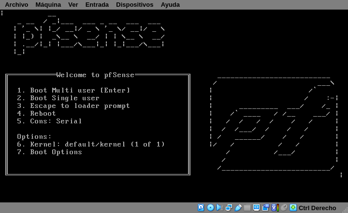Click the network adapters status icon
348x213 pixels.
click(229, 208)
